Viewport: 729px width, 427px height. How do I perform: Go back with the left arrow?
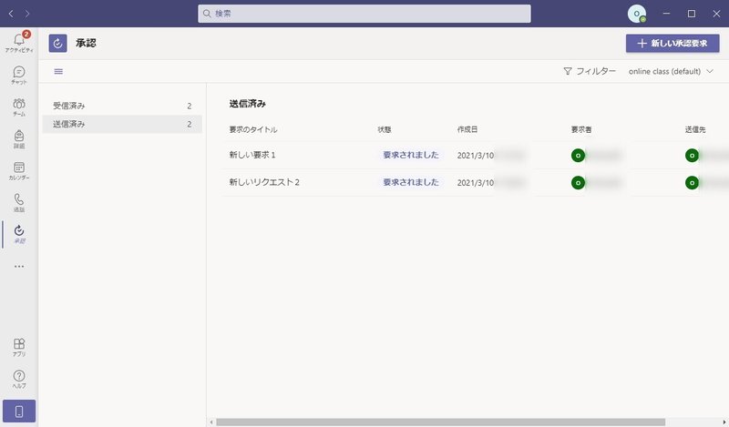tap(11, 14)
